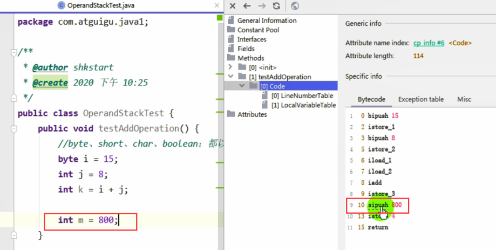Click the iload_1 bytecode line

tap(379, 160)
